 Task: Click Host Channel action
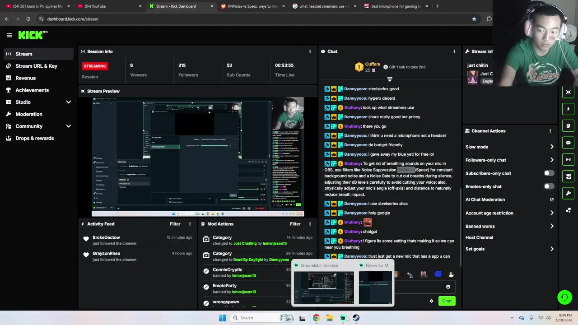pos(479,237)
